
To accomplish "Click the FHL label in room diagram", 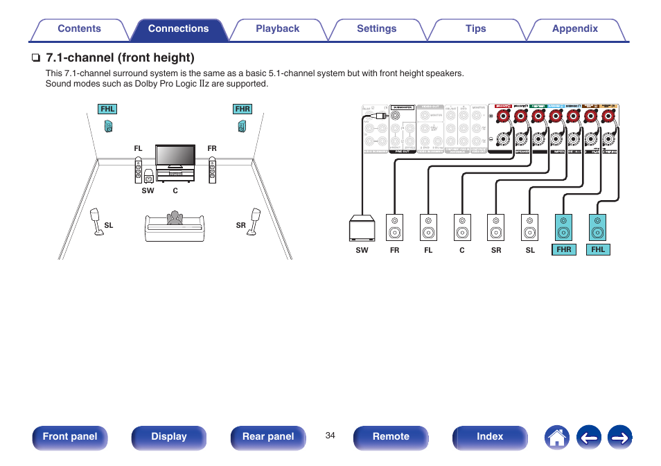I will pos(107,109).
